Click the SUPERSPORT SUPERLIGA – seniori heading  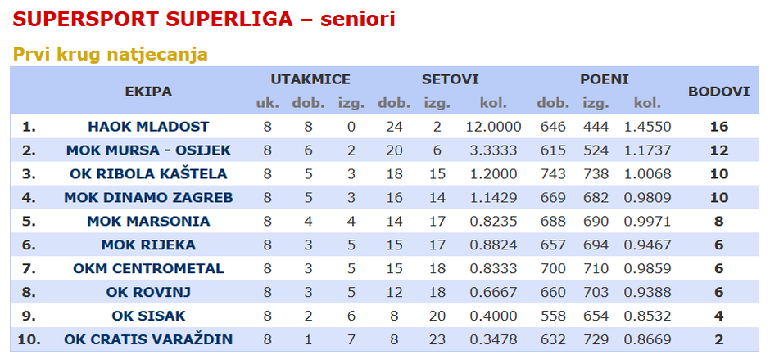click(205, 20)
